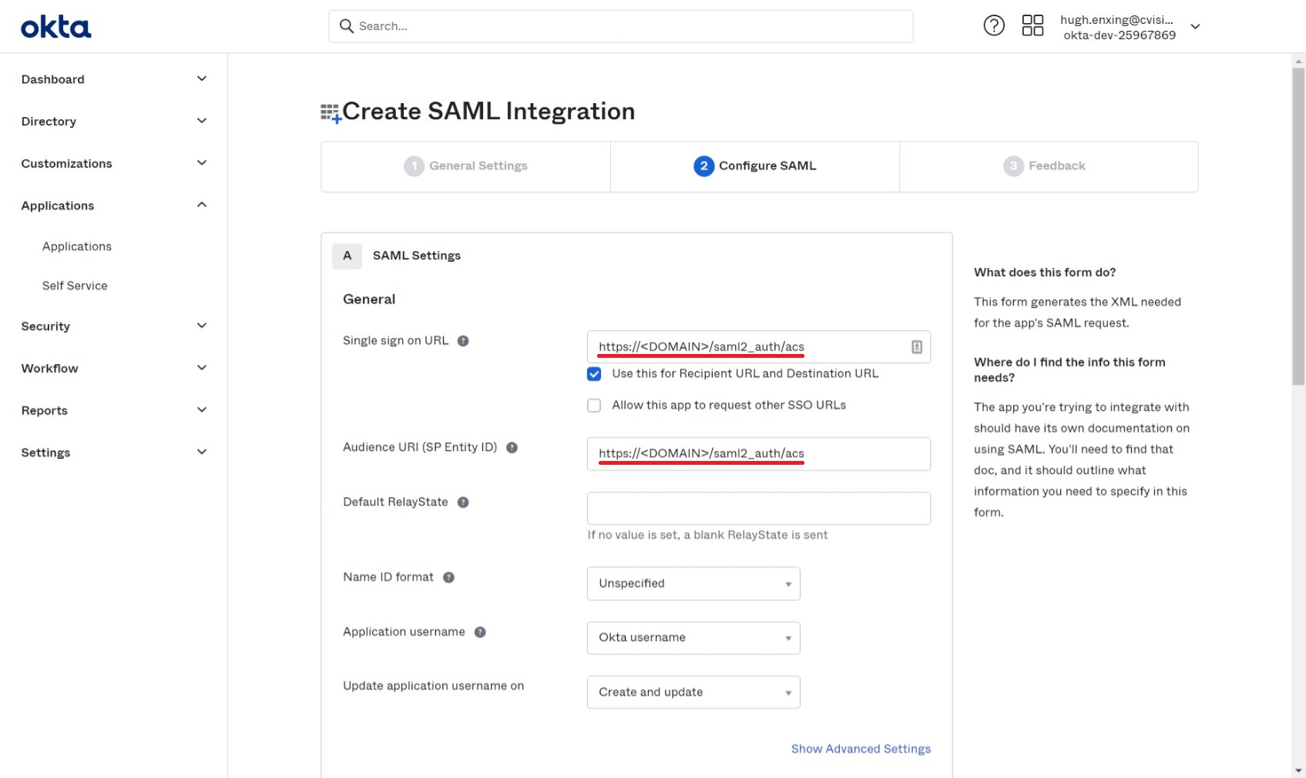Open the apps grid icon

pyautogui.click(x=1032, y=26)
